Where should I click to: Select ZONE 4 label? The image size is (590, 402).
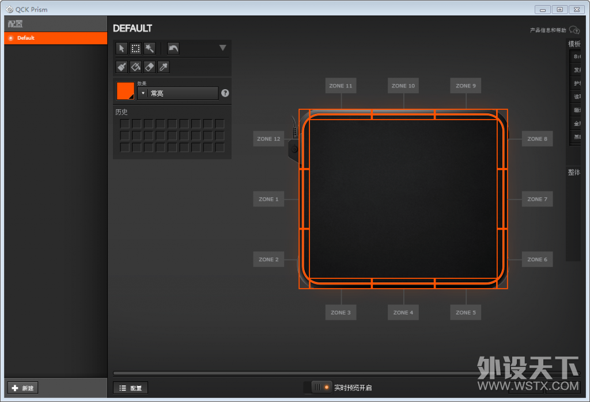click(403, 312)
